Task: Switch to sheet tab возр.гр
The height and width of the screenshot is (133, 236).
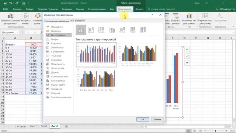Action: point(21,126)
